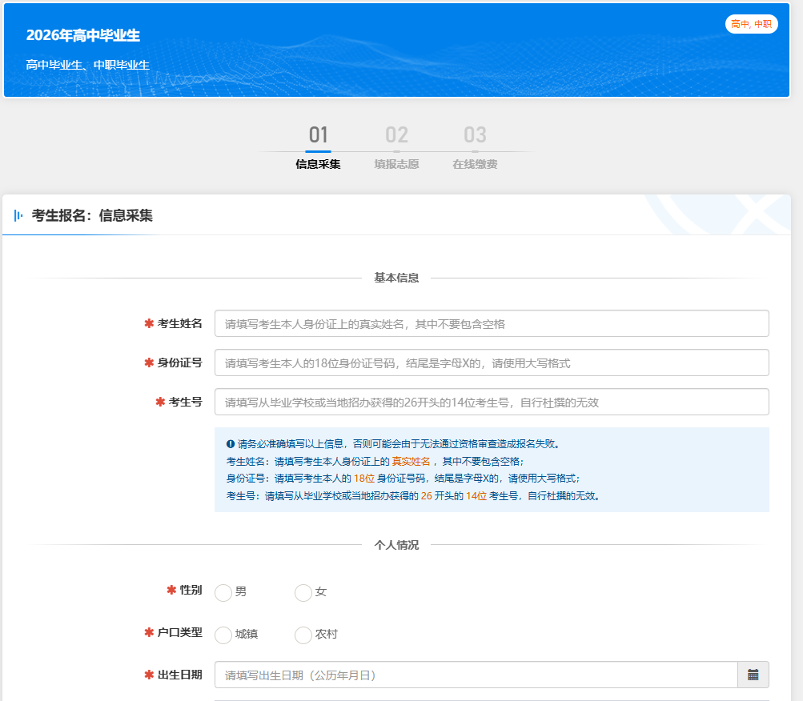Click the 考生姓名 input field

click(x=491, y=324)
